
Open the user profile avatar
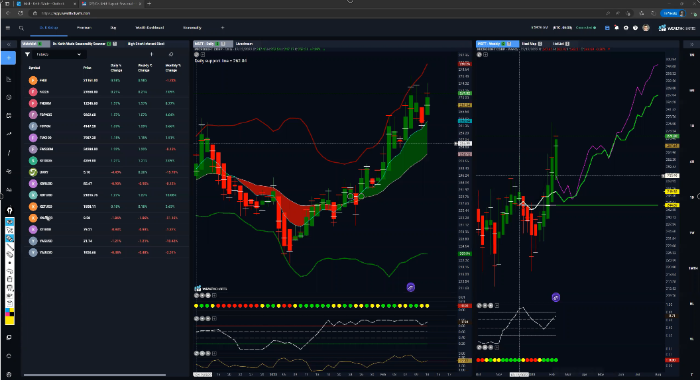pyautogui.click(x=646, y=28)
